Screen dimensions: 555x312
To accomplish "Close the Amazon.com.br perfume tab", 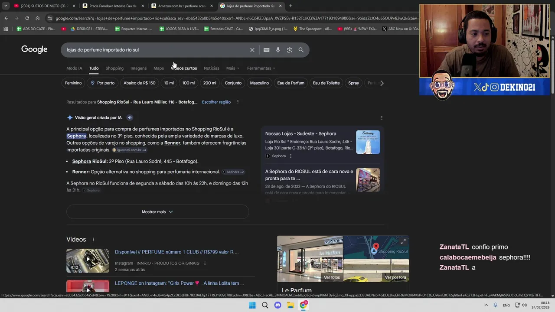I will 212,6.
